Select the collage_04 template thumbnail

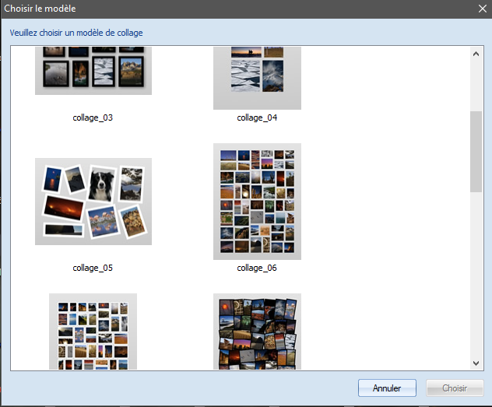tap(257, 78)
